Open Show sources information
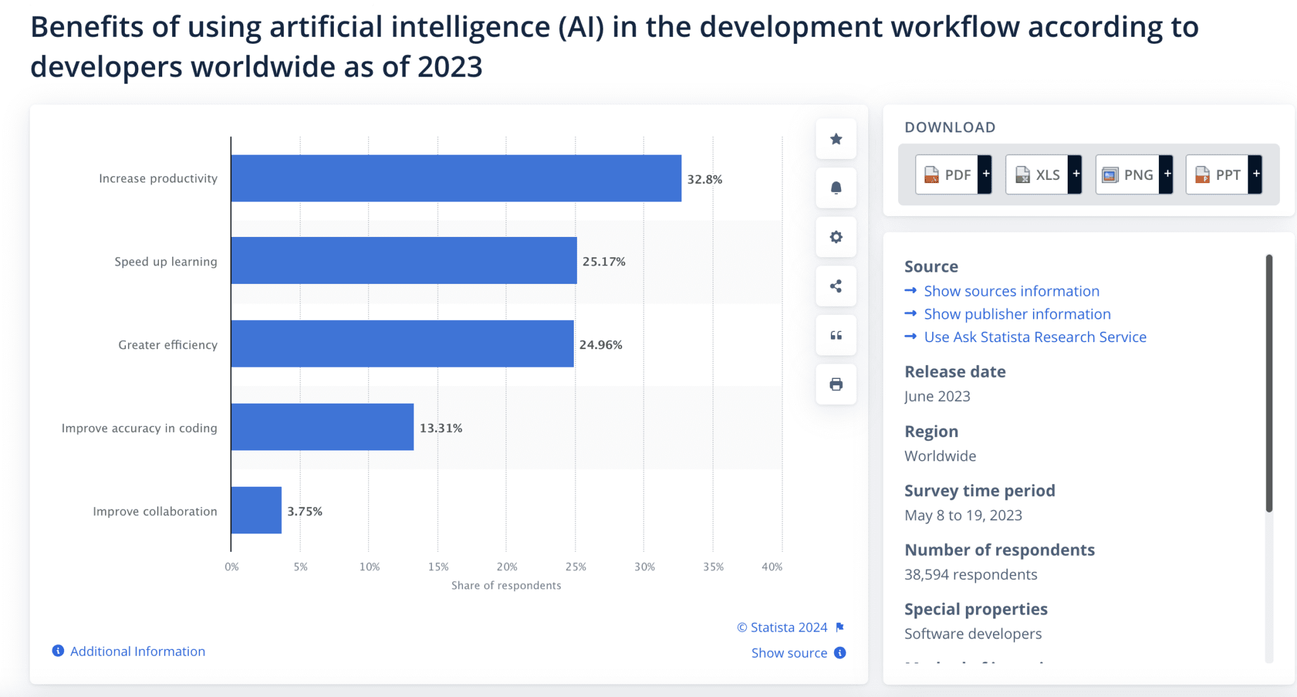 [x=1011, y=291]
